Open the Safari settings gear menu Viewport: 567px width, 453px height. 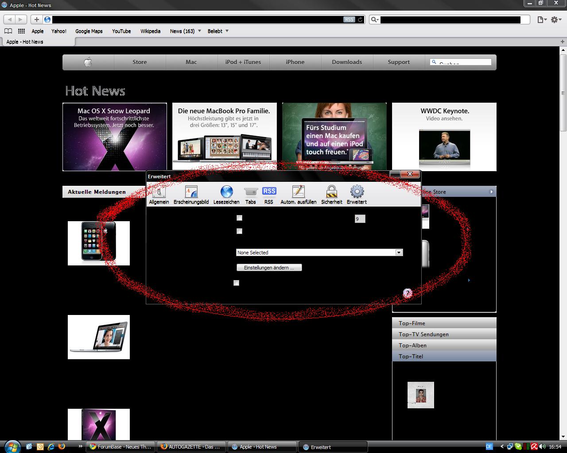[x=556, y=19]
